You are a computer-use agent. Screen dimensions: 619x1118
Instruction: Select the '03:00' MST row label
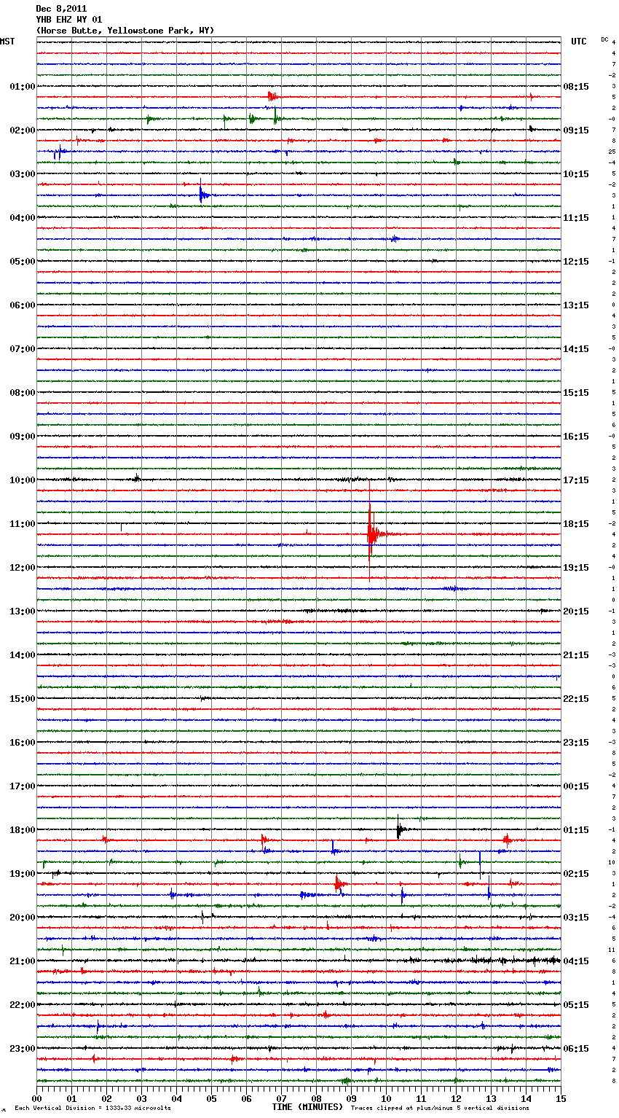point(23,174)
